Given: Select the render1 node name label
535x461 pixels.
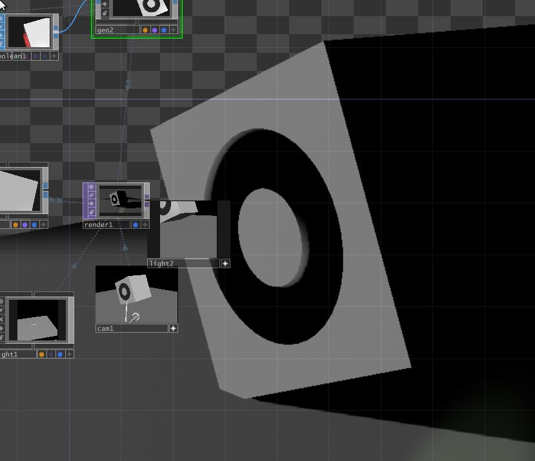Looking at the screenshot, I should pyautogui.click(x=98, y=225).
